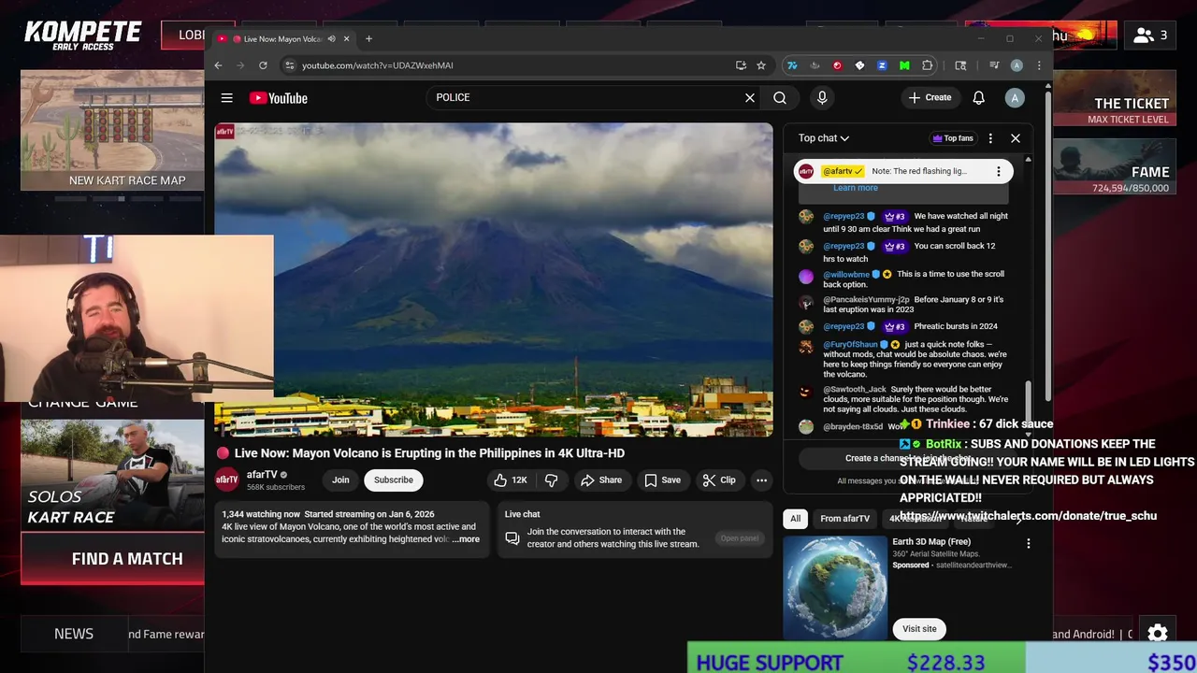Dislike the Mayon Volcano video
Image resolution: width=1197 pixels, height=673 pixels.
[x=552, y=480]
